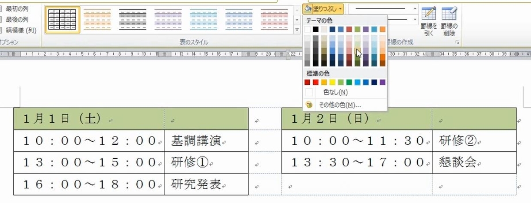This screenshot has width=531, height=203.
Task: Open 罫線の作成 group dialog launcher
Action: 458,42
